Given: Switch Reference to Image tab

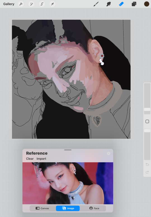Looking at the screenshot, I should [x=68, y=208].
